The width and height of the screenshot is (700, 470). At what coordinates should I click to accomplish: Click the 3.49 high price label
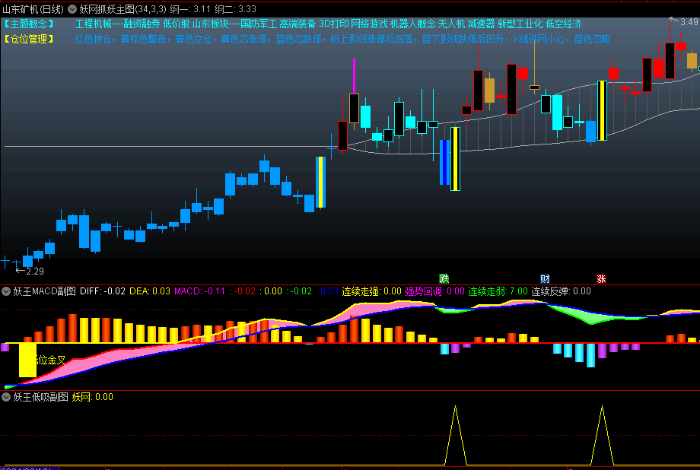pos(689,21)
